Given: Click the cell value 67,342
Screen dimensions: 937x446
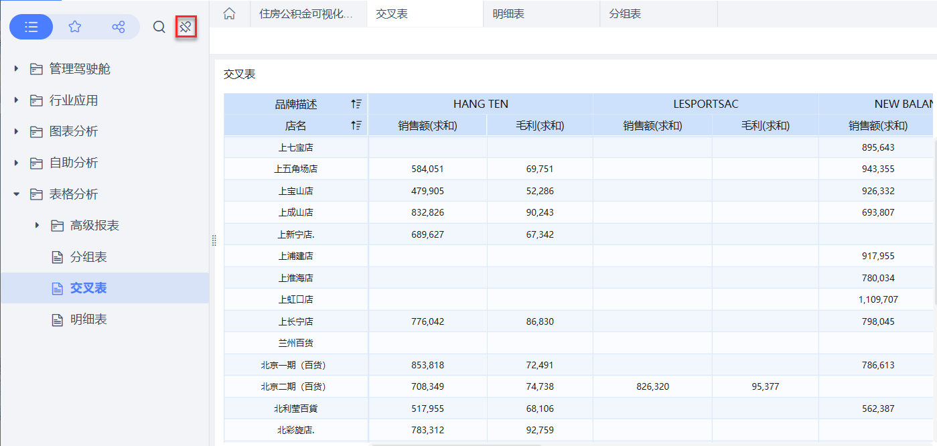Looking at the screenshot, I should [540, 234].
